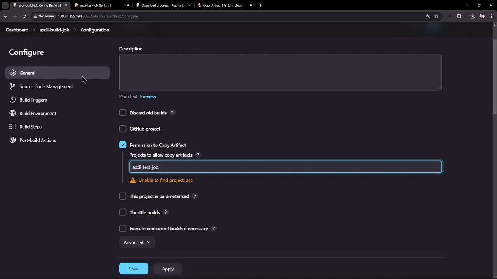Click the Not secure site info badge
The image size is (497, 279).
coord(43,16)
